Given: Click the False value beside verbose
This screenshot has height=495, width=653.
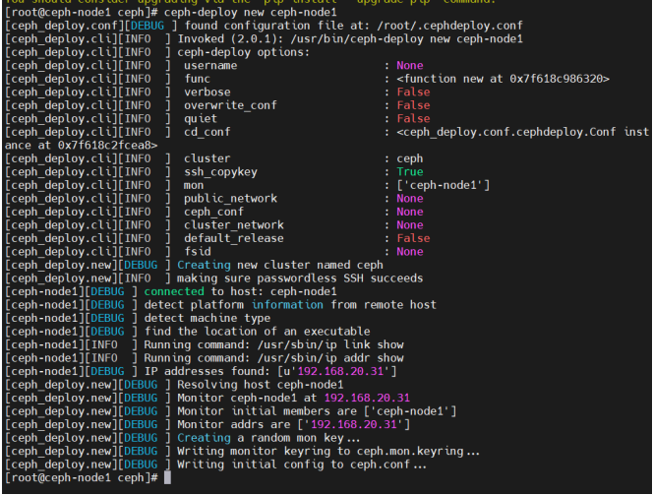Looking at the screenshot, I should [x=413, y=93].
